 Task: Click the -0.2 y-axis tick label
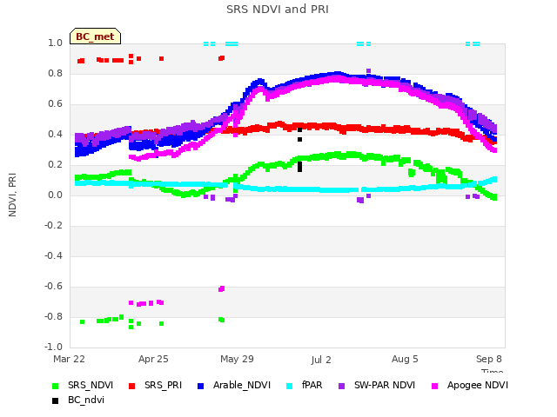[x=53, y=226]
